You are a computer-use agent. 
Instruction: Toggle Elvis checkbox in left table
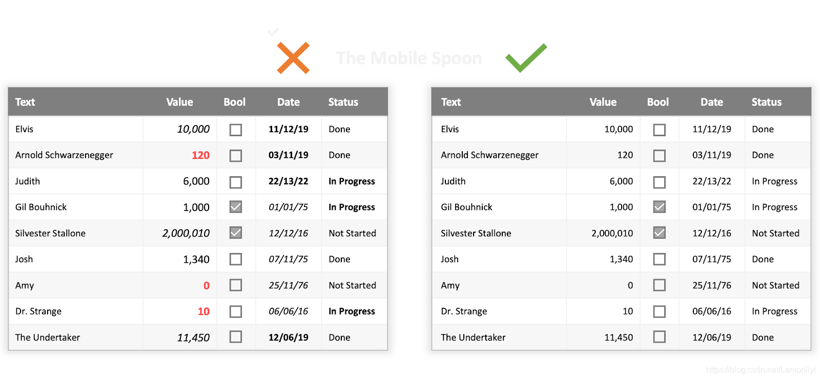coord(236,130)
